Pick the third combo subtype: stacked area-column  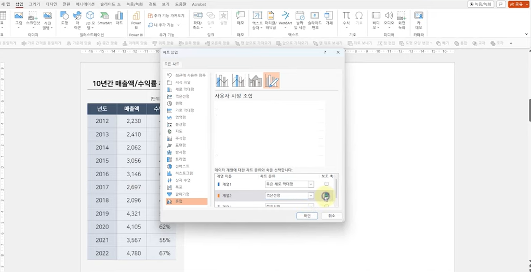255,80
